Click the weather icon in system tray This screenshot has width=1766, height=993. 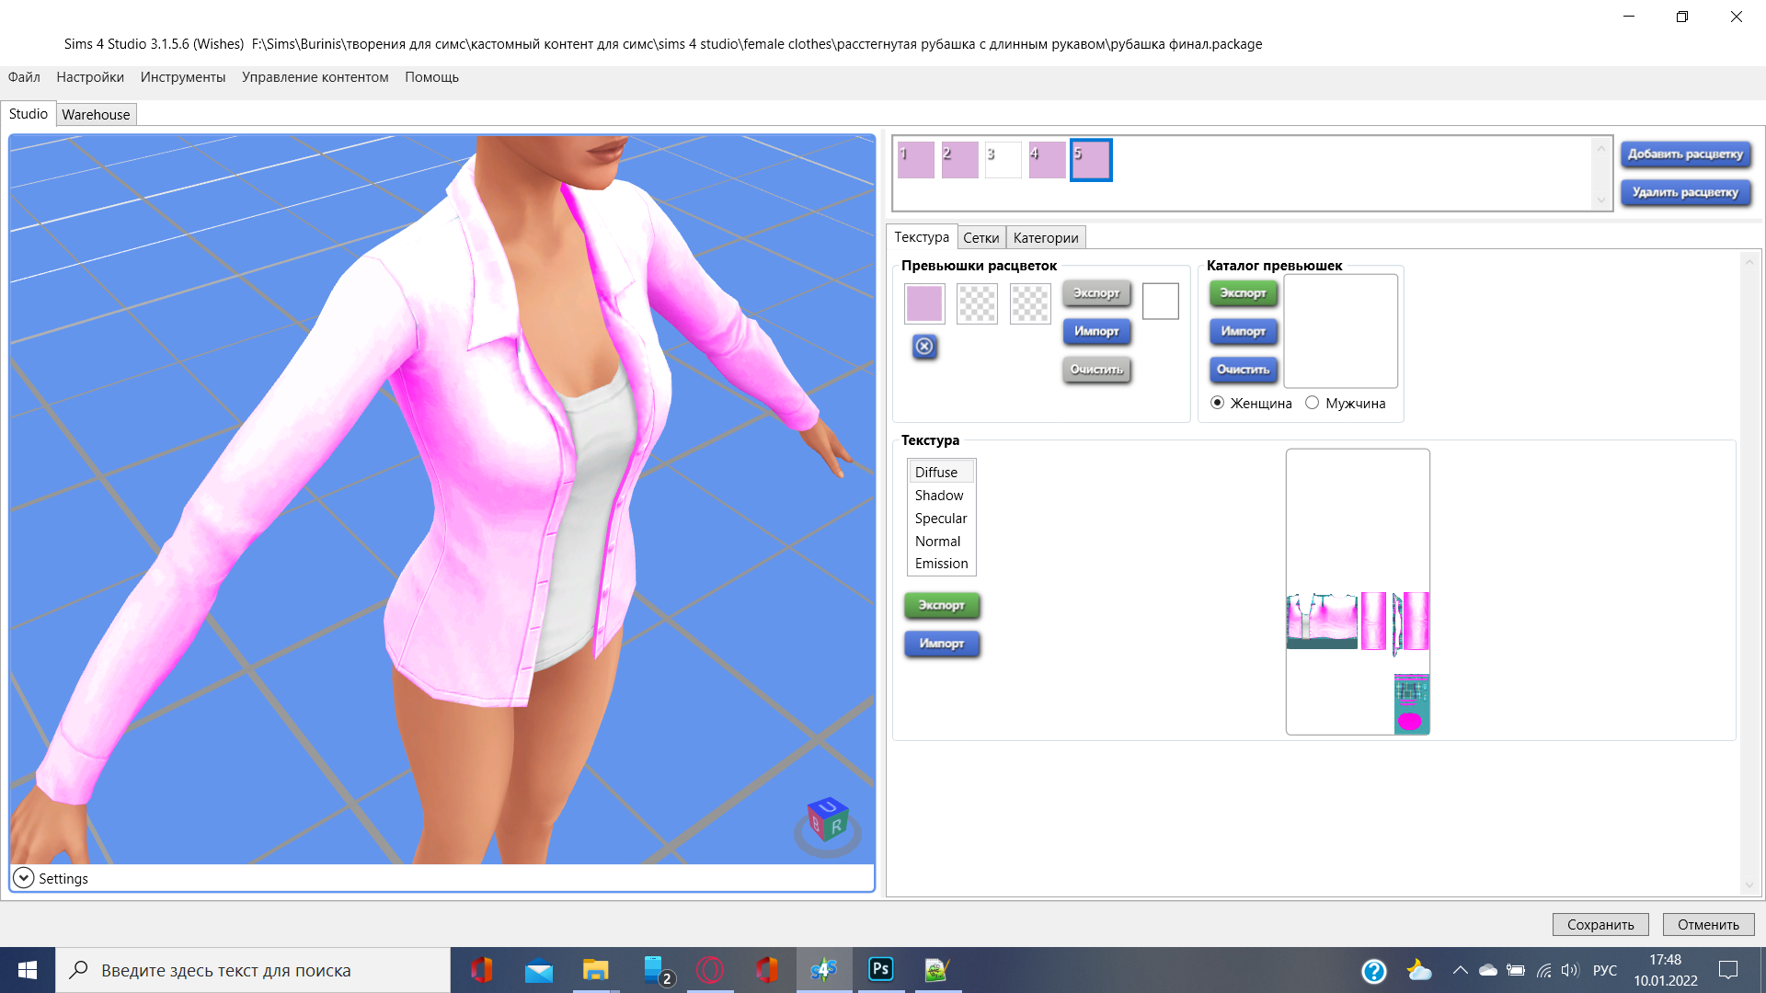tap(1418, 970)
